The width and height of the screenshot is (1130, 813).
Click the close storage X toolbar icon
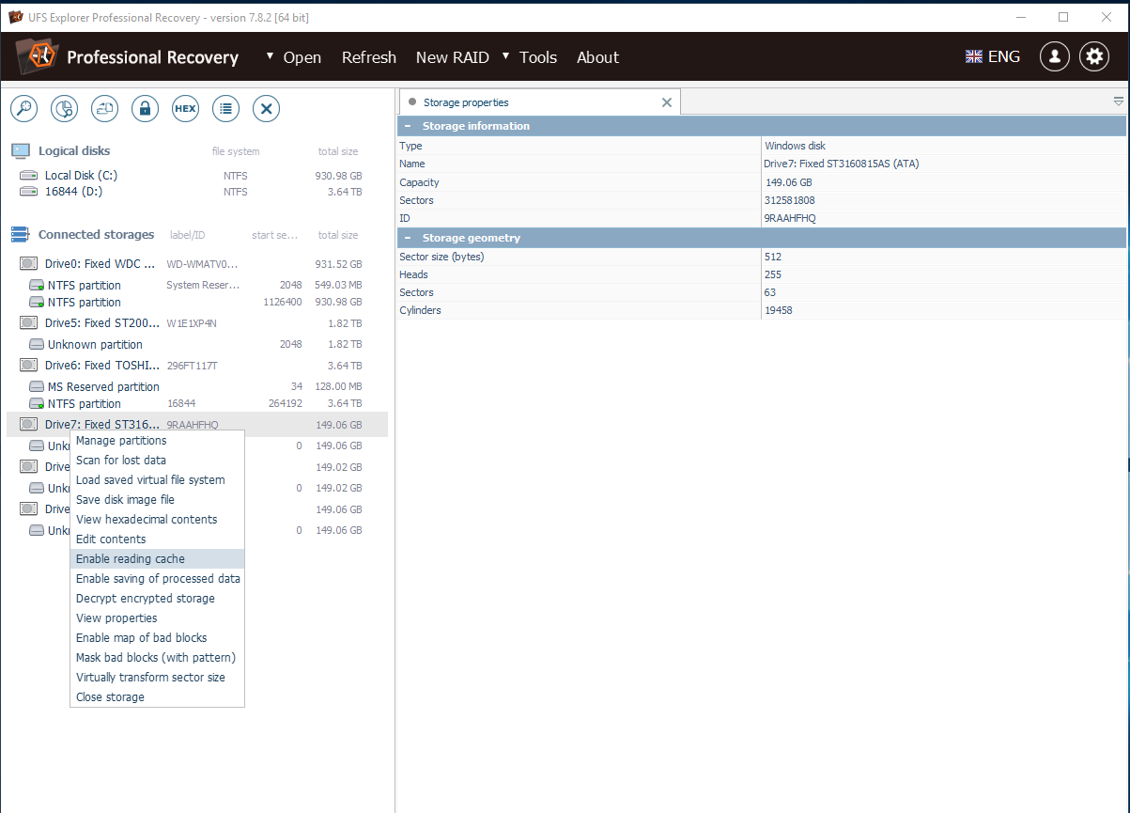click(266, 108)
